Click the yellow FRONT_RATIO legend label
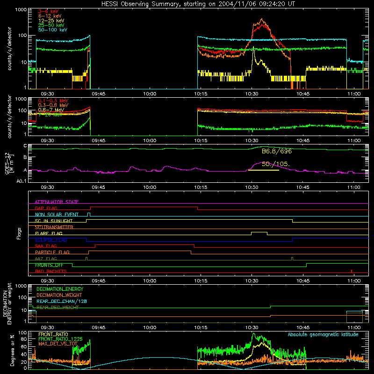Image resolution: width=374 pixels, height=374 pixels. (53, 334)
